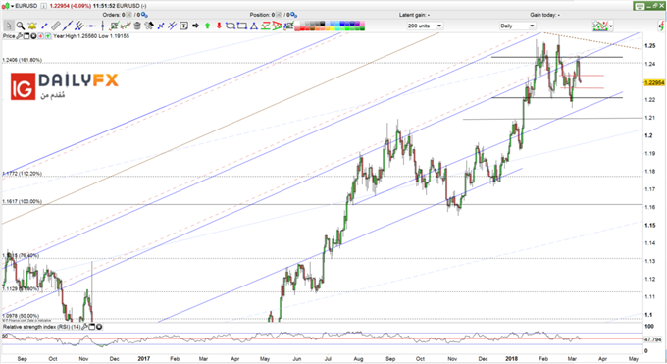Activate the magnifier zoom tool
667x364 pixels.
click(x=21, y=26)
